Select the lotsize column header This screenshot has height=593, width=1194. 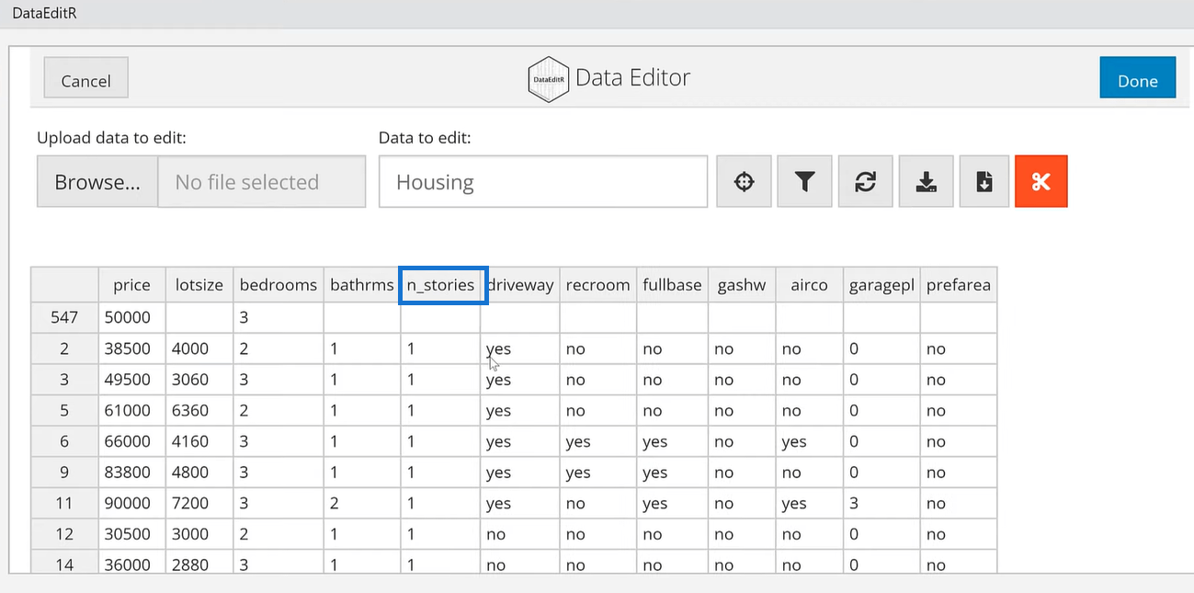[x=199, y=284]
